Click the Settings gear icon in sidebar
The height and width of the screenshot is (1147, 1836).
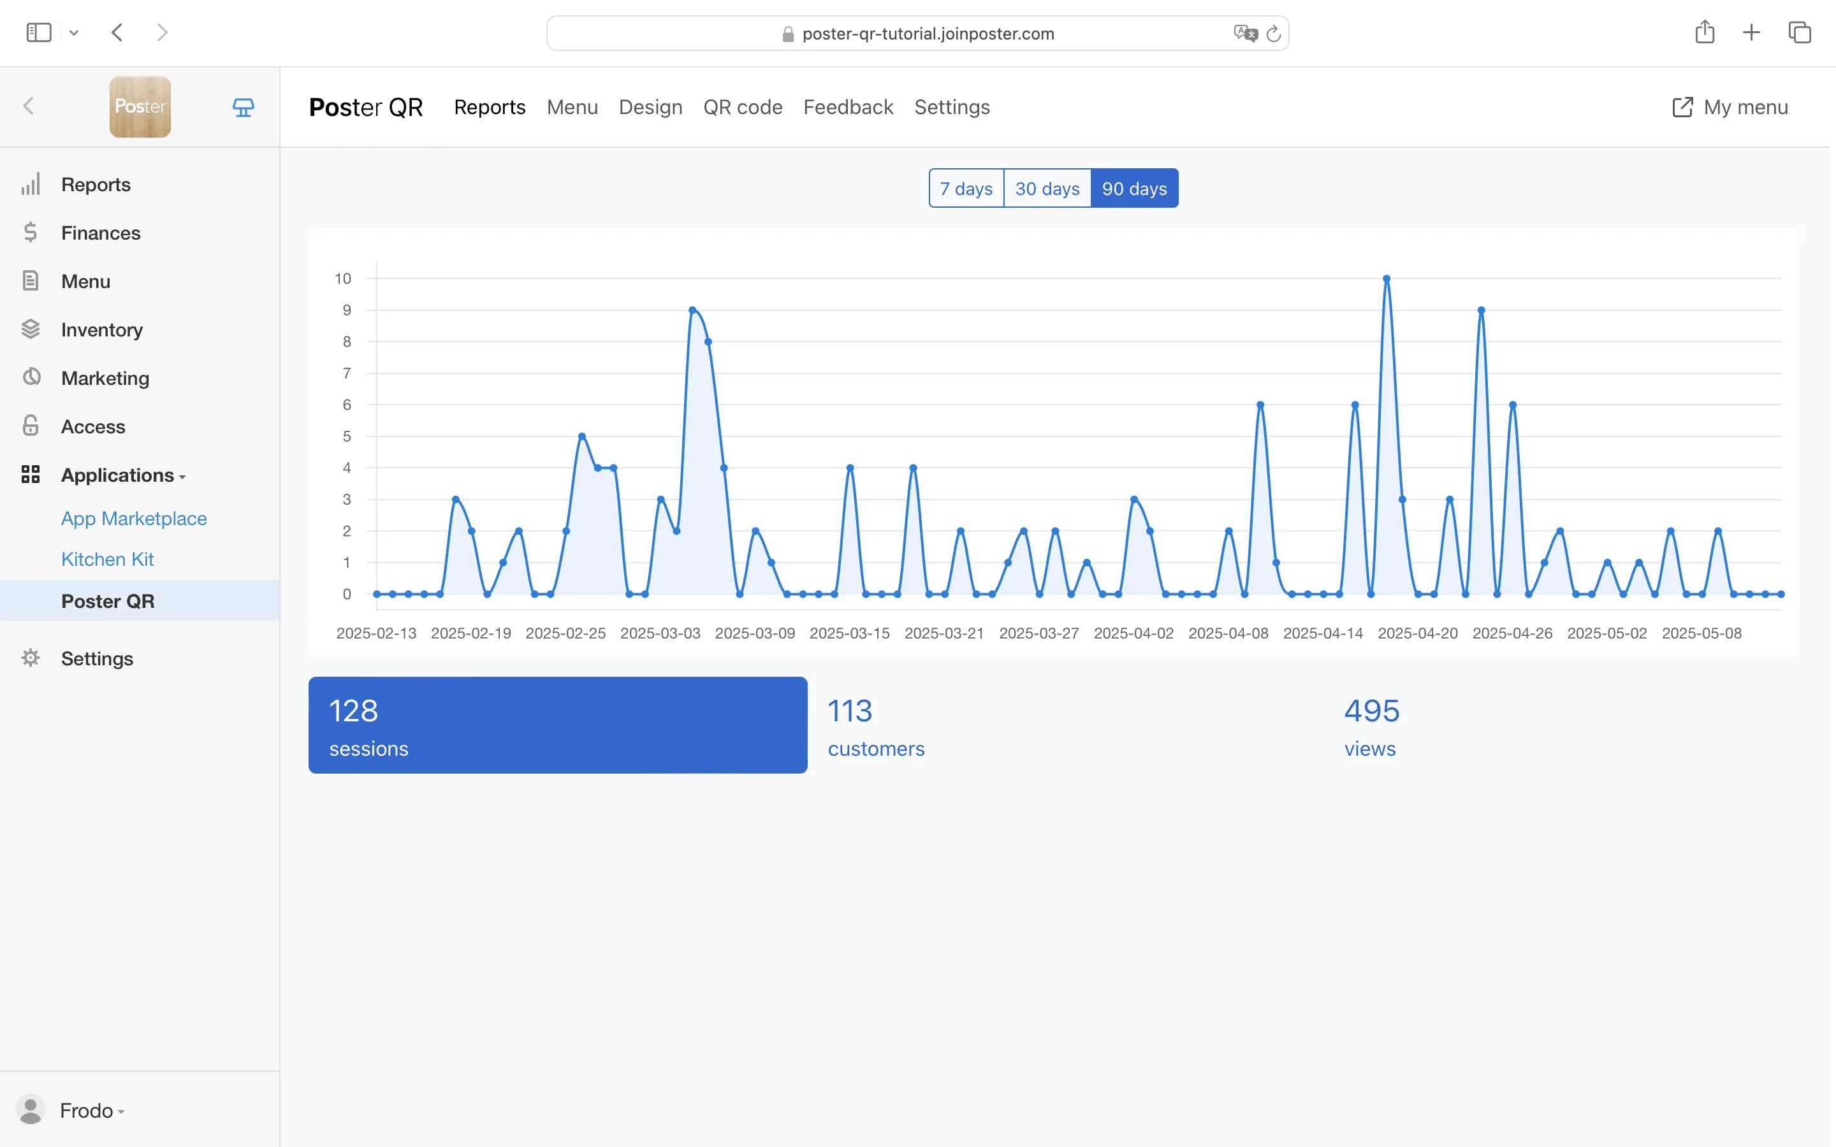point(31,658)
